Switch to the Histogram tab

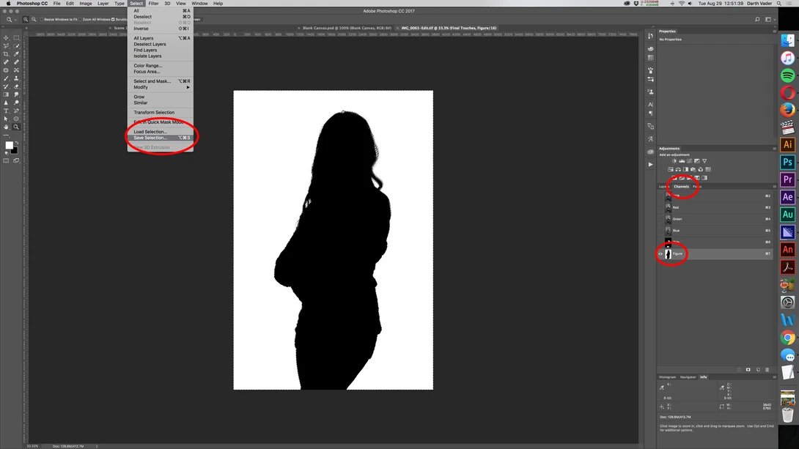click(667, 377)
